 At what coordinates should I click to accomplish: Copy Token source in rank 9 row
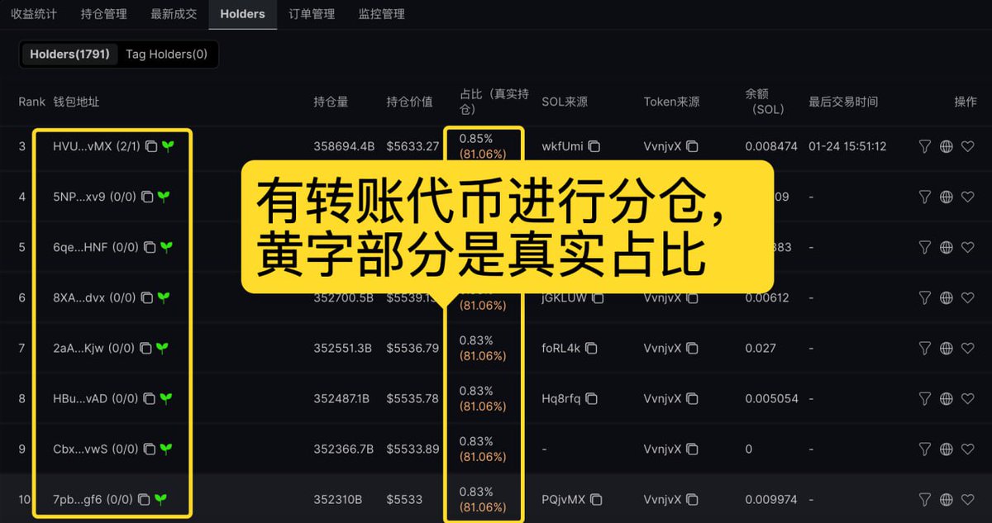pos(693,449)
